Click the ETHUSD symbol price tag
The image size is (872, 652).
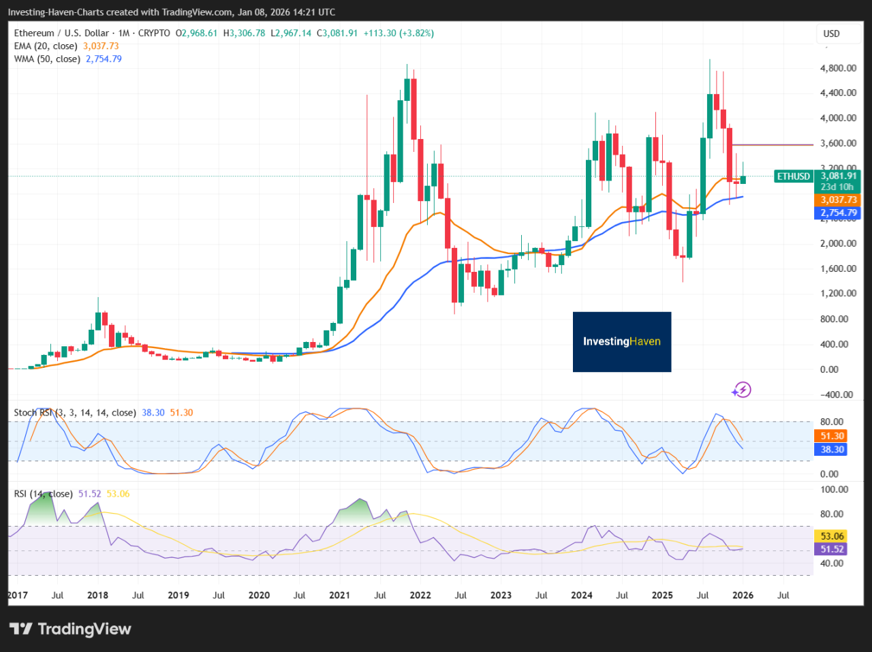[x=794, y=176]
